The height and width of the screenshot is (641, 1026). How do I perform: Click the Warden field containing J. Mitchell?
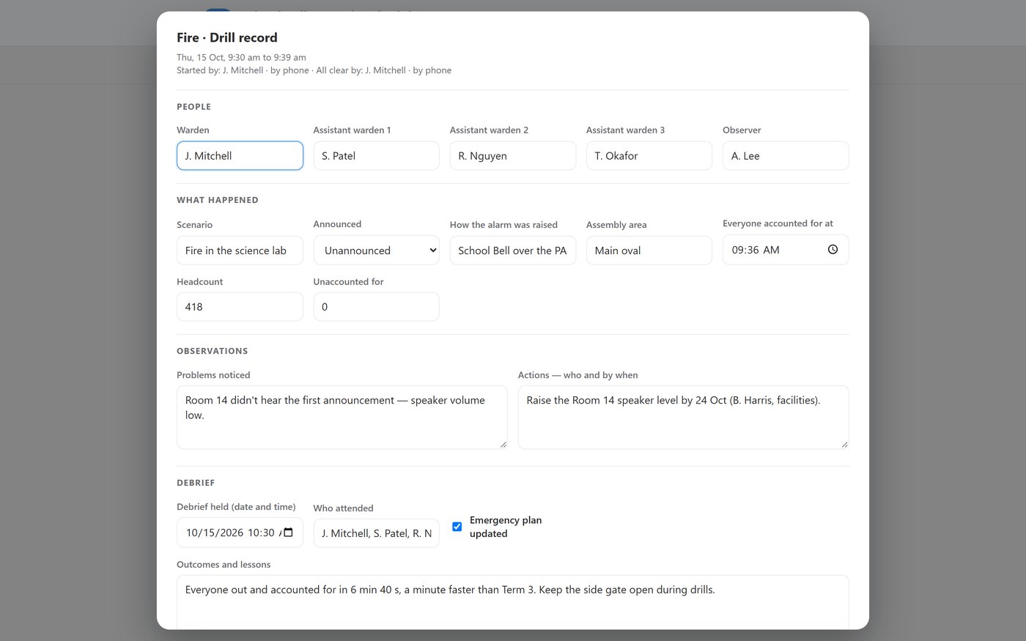[x=240, y=156]
